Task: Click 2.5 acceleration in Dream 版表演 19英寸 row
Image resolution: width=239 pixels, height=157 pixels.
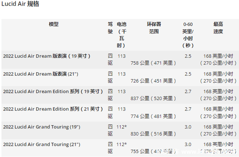Action: (188, 56)
